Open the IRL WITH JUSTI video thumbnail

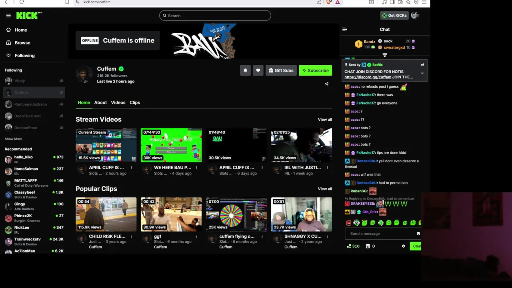[302, 145]
